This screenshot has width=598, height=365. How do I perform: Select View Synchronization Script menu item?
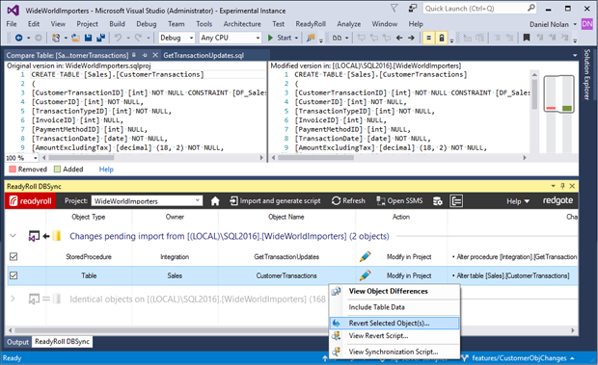(x=394, y=352)
